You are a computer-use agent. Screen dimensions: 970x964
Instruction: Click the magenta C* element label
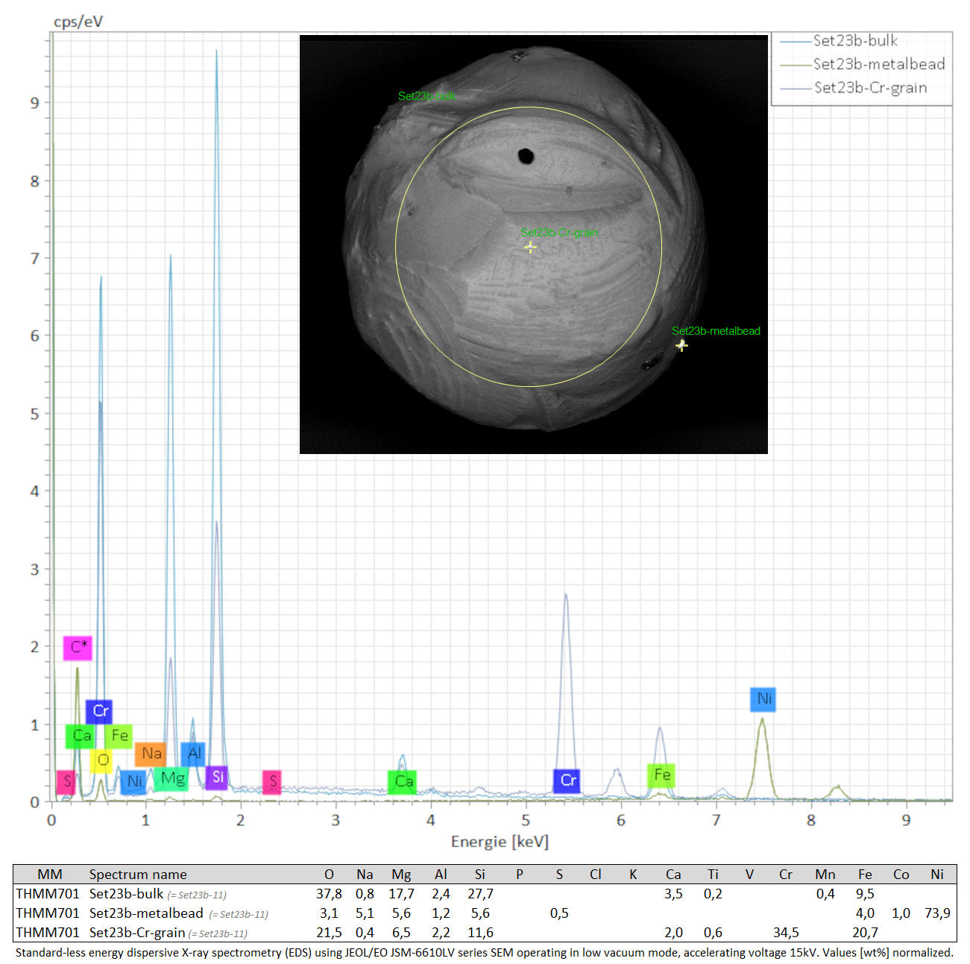78,647
